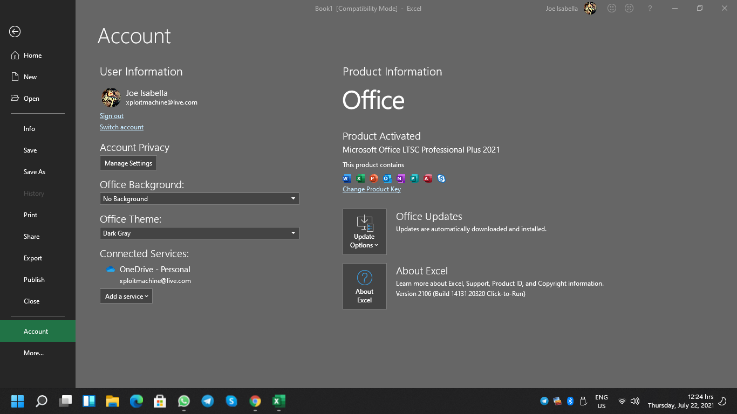
Task: Click the Excel product icon
Action: pos(360,178)
